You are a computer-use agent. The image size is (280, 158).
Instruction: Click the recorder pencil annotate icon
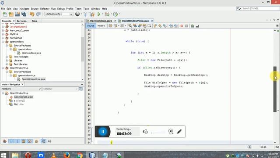tap(179, 132)
